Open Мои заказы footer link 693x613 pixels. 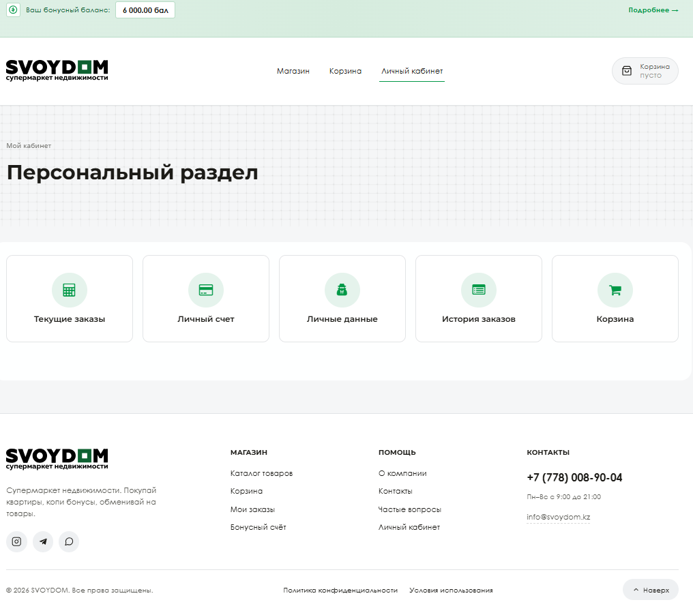pyautogui.click(x=252, y=509)
